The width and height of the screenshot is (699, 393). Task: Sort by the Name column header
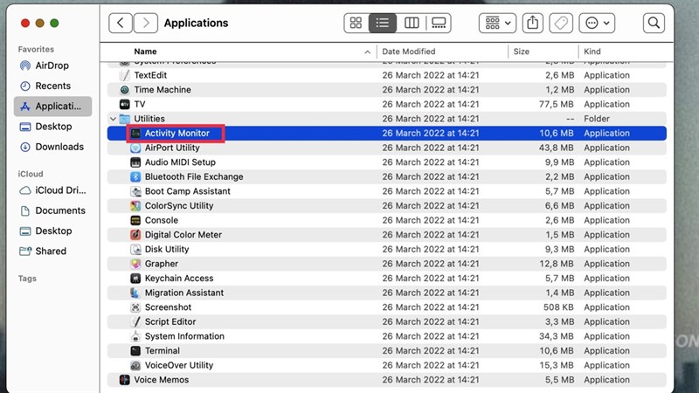[x=145, y=52]
